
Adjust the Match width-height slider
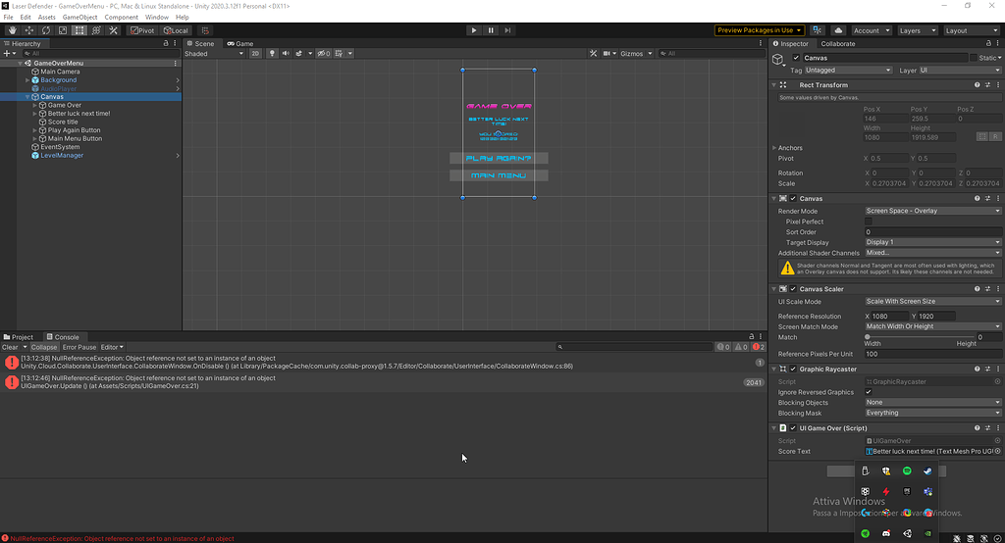[868, 336]
